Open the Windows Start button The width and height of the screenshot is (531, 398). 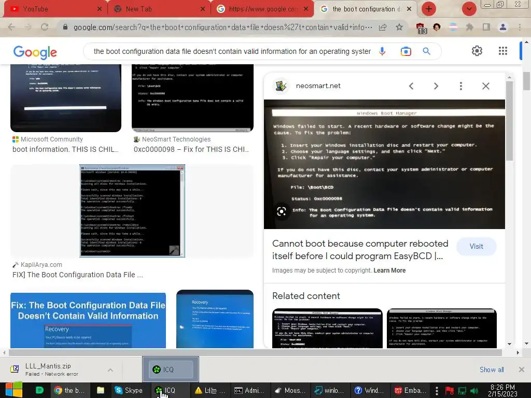(x=13, y=390)
